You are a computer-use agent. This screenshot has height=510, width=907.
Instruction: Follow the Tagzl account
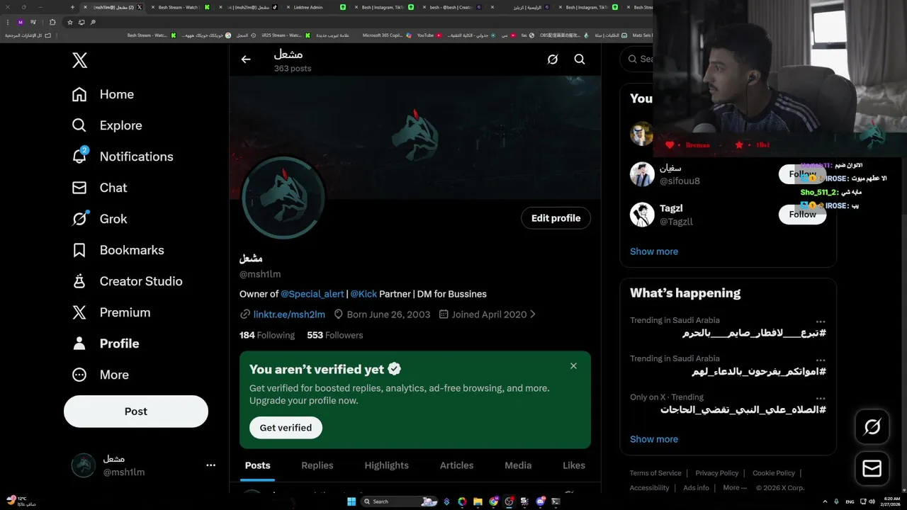pyautogui.click(x=802, y=215)
